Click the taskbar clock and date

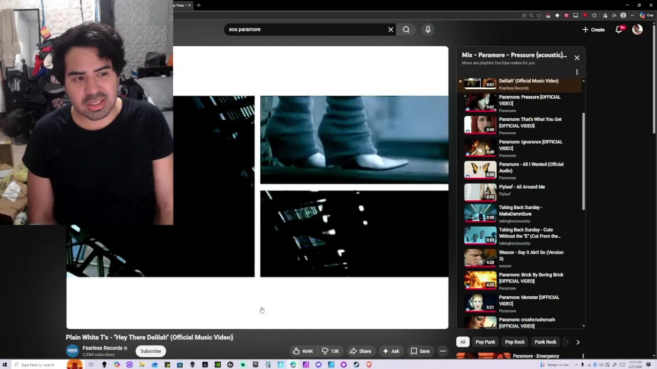(x=636, y=364)
